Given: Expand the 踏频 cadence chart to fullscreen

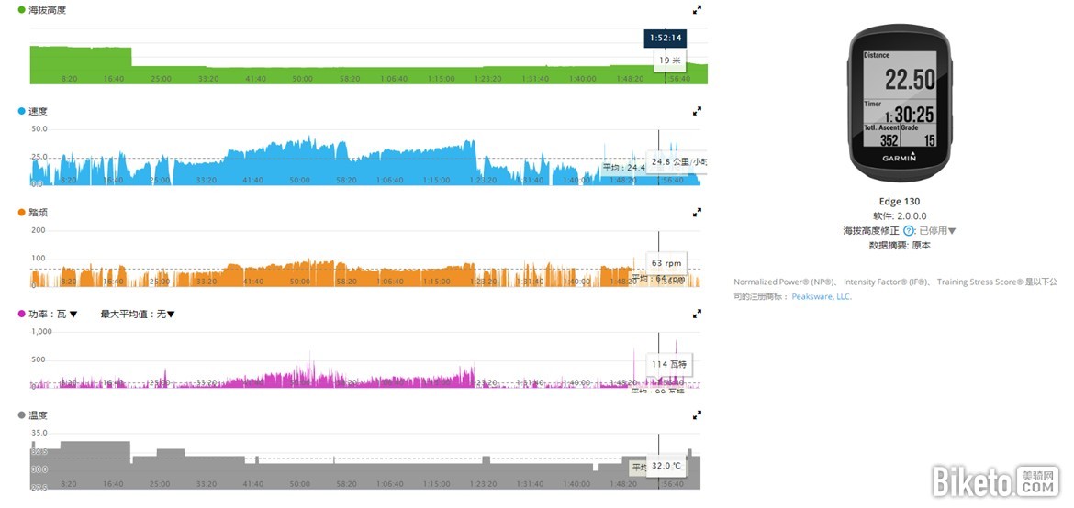Looking at the screenshot, I should pyautogui.click(x=697, y=212).
